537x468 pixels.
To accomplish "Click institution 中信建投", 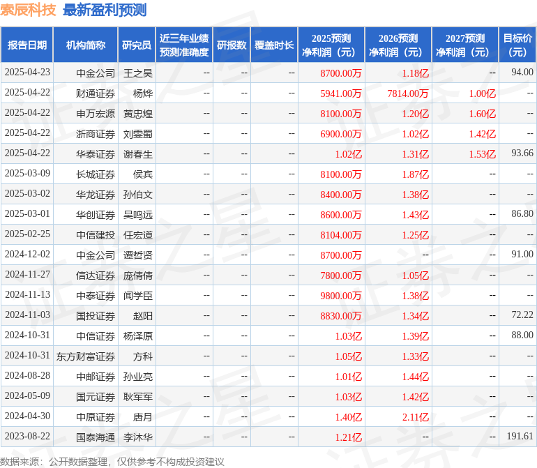I will [96, 234].
